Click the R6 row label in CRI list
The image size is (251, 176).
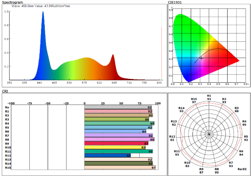7,131
